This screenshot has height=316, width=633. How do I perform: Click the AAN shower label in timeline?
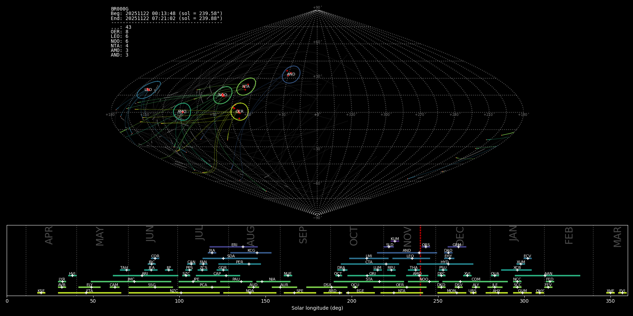click(548, 274)
